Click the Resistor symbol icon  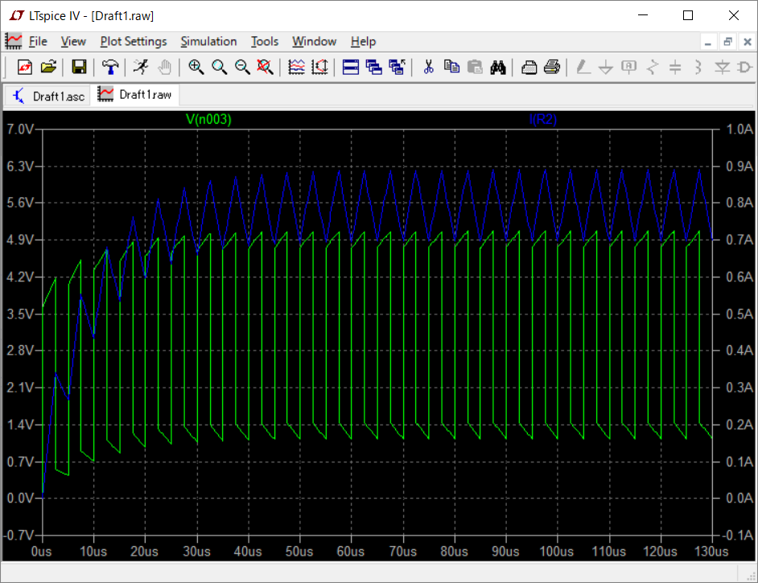click(x=653, y=67)
